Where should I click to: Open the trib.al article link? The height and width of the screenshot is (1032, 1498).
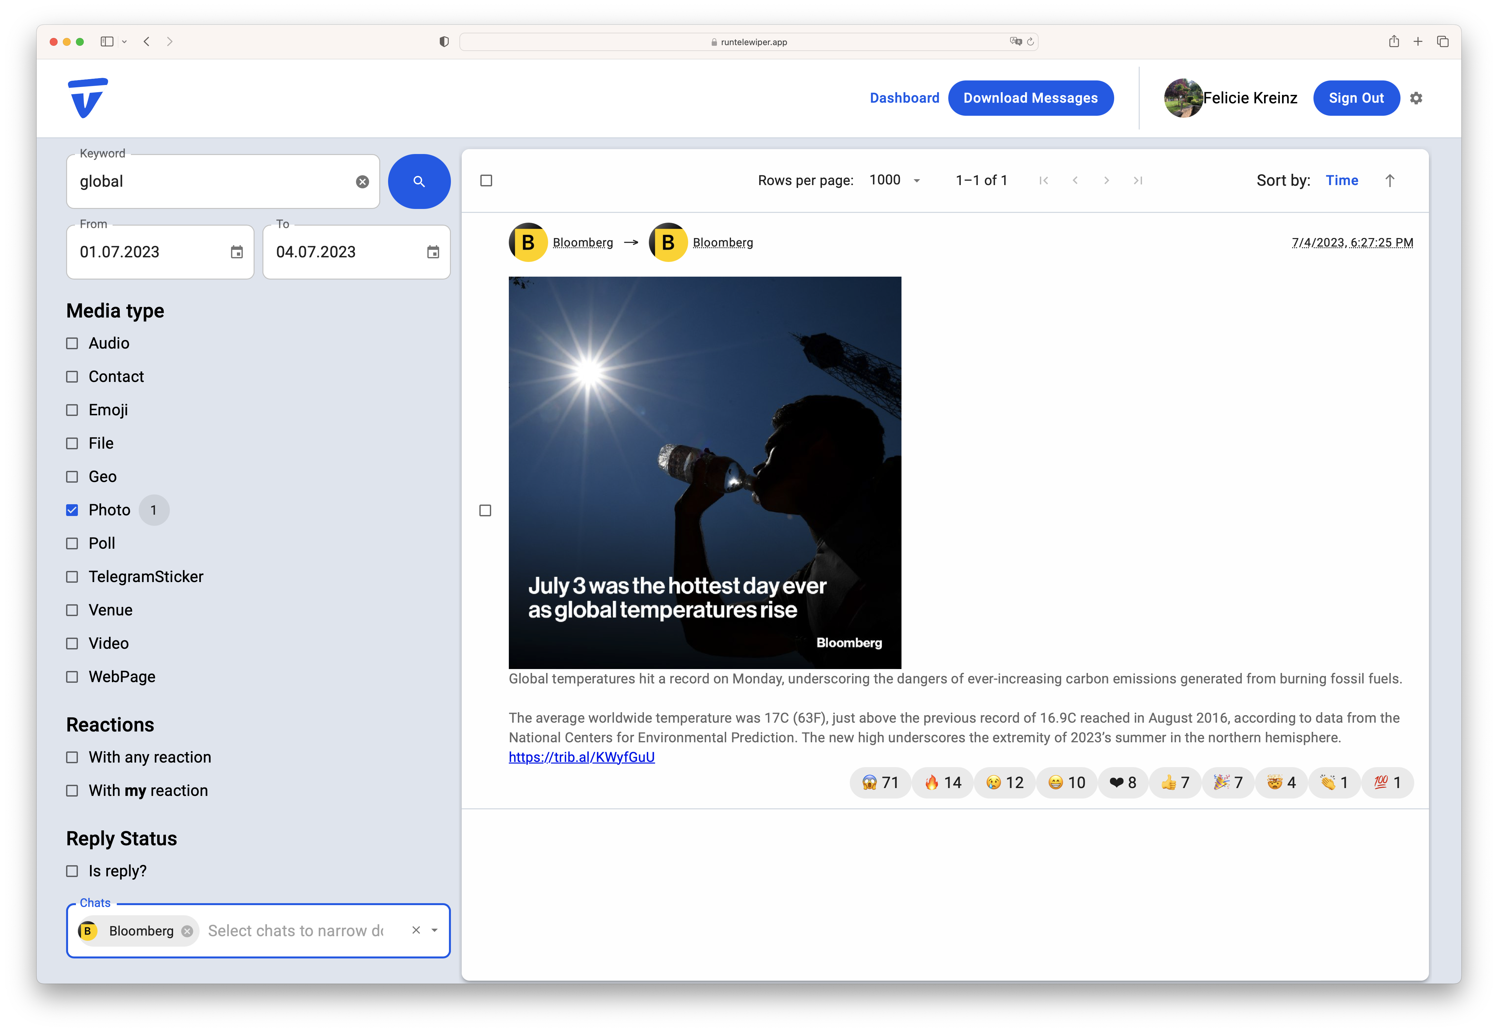coord(581,757)
